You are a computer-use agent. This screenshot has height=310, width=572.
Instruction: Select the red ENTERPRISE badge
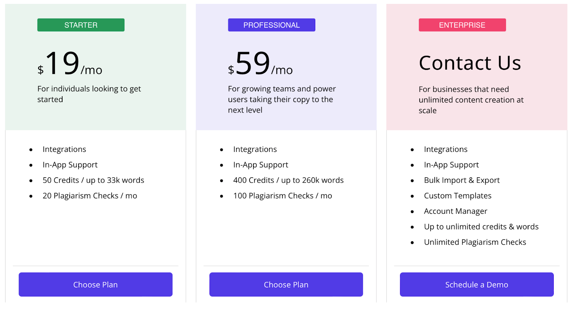(x=462, y=25)
